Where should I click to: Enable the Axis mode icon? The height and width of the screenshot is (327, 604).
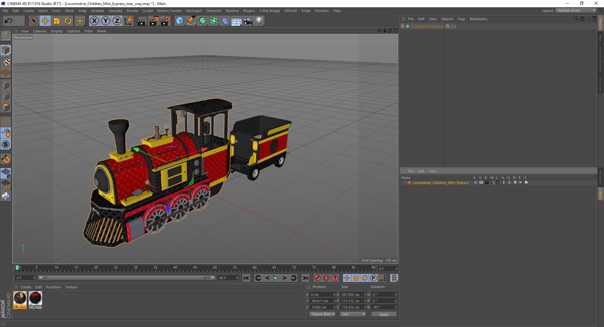6,121
